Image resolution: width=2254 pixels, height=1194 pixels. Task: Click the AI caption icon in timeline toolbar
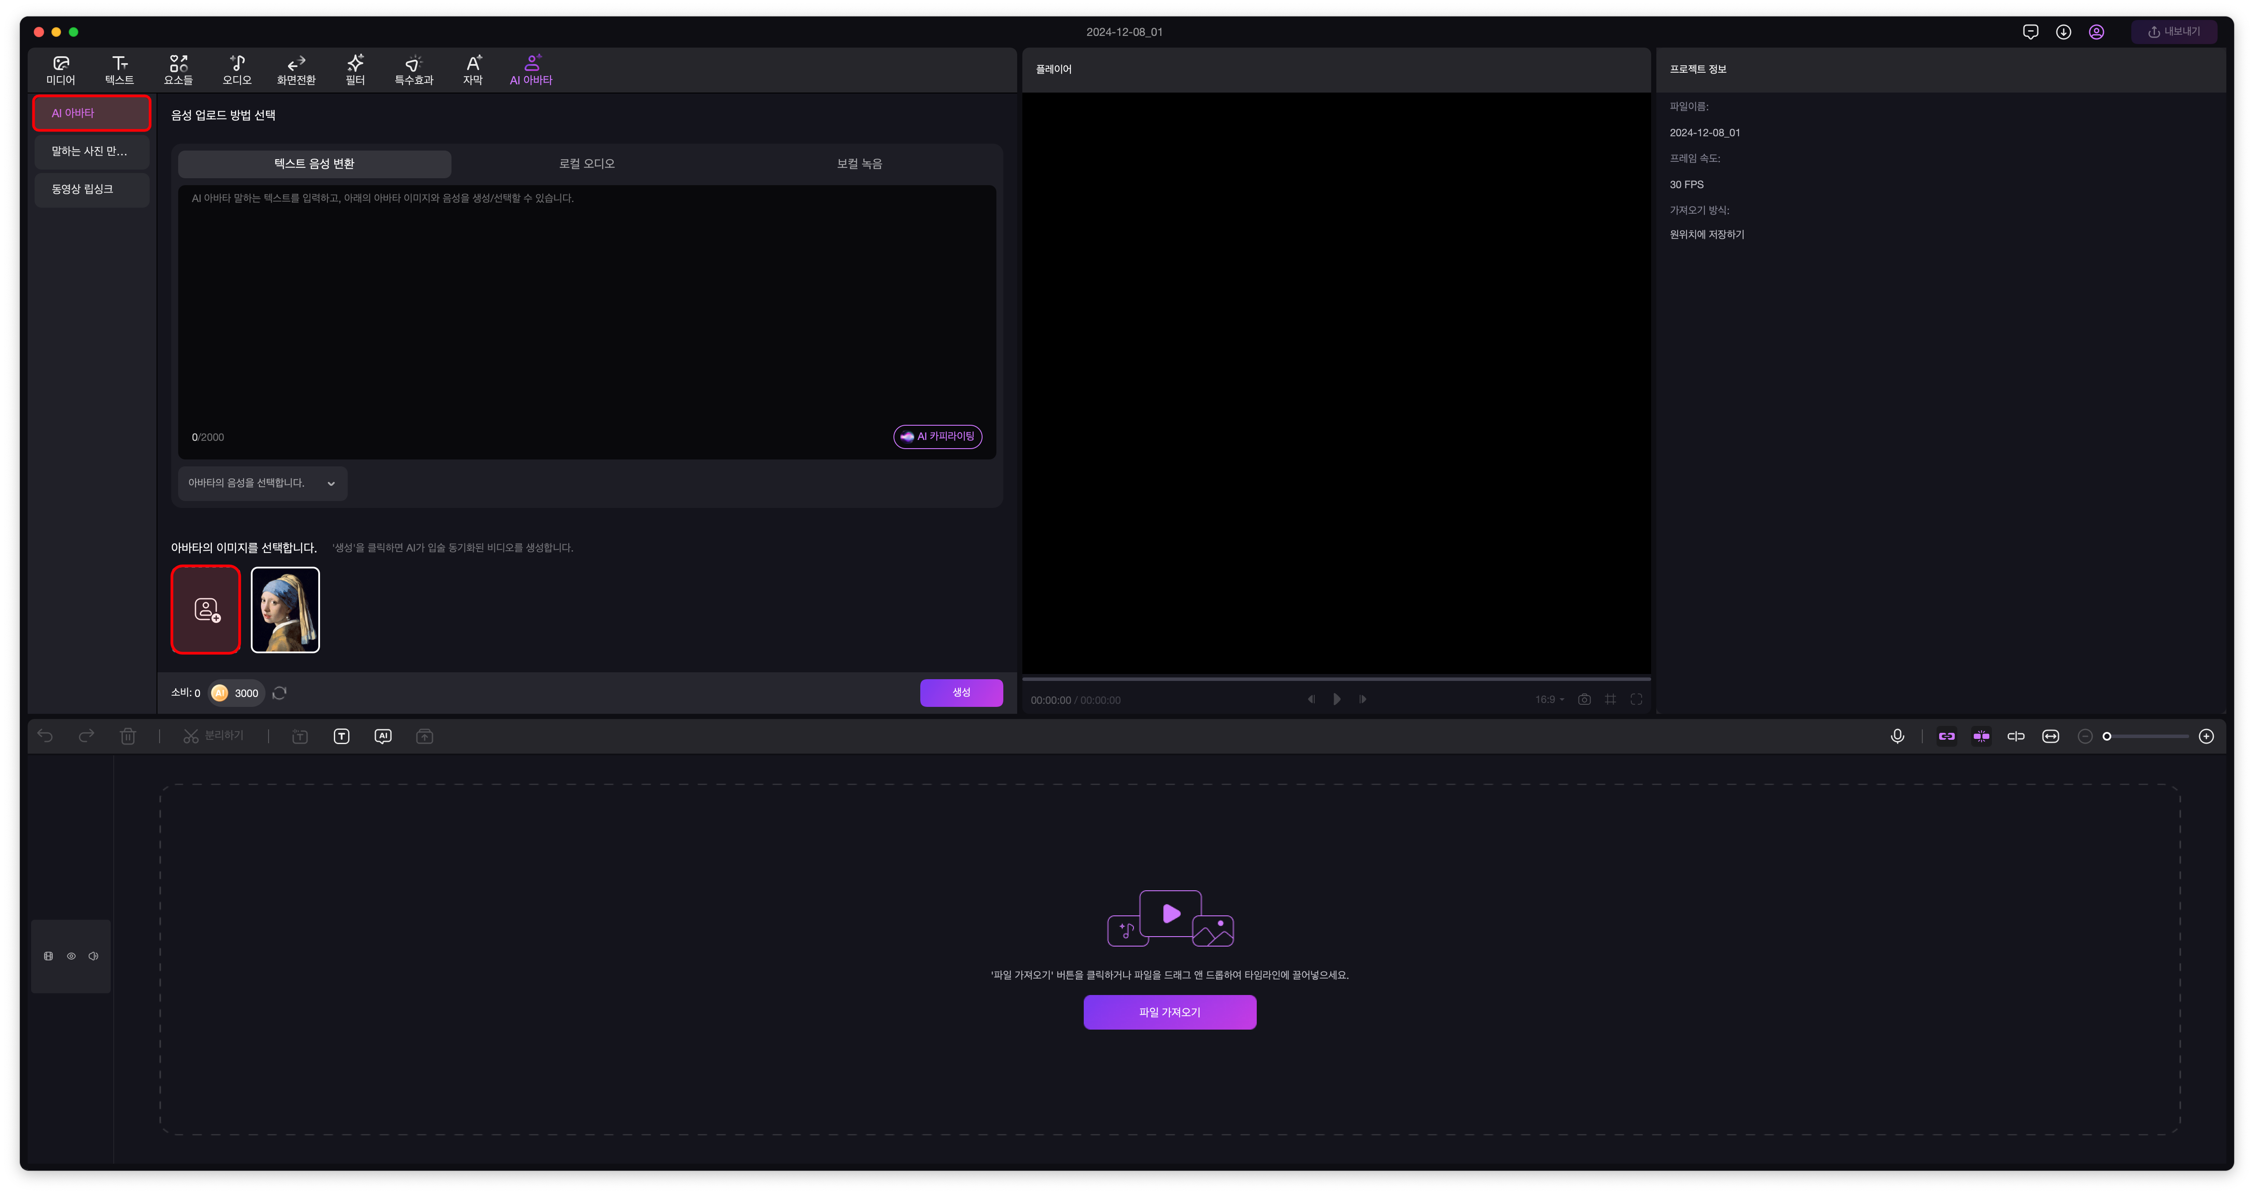coord(382,736)
